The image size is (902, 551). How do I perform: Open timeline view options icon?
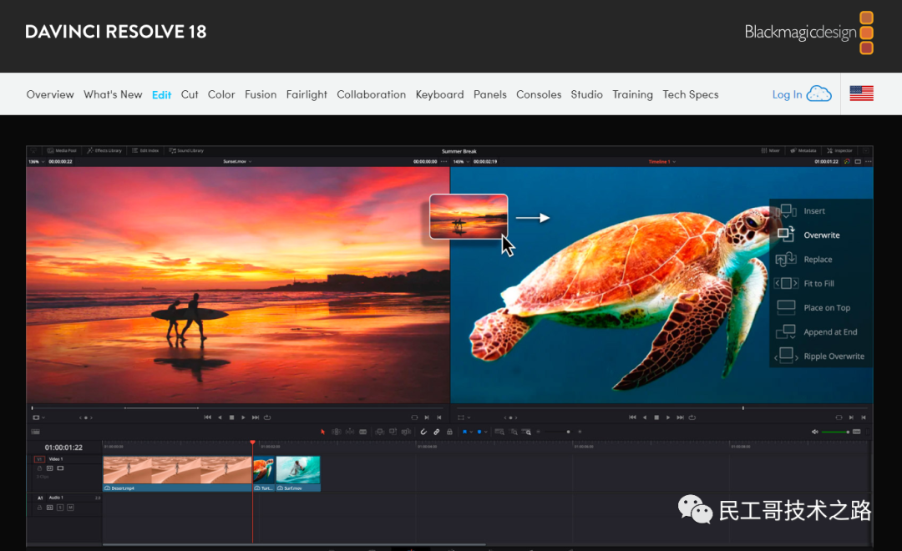(36, 432)
